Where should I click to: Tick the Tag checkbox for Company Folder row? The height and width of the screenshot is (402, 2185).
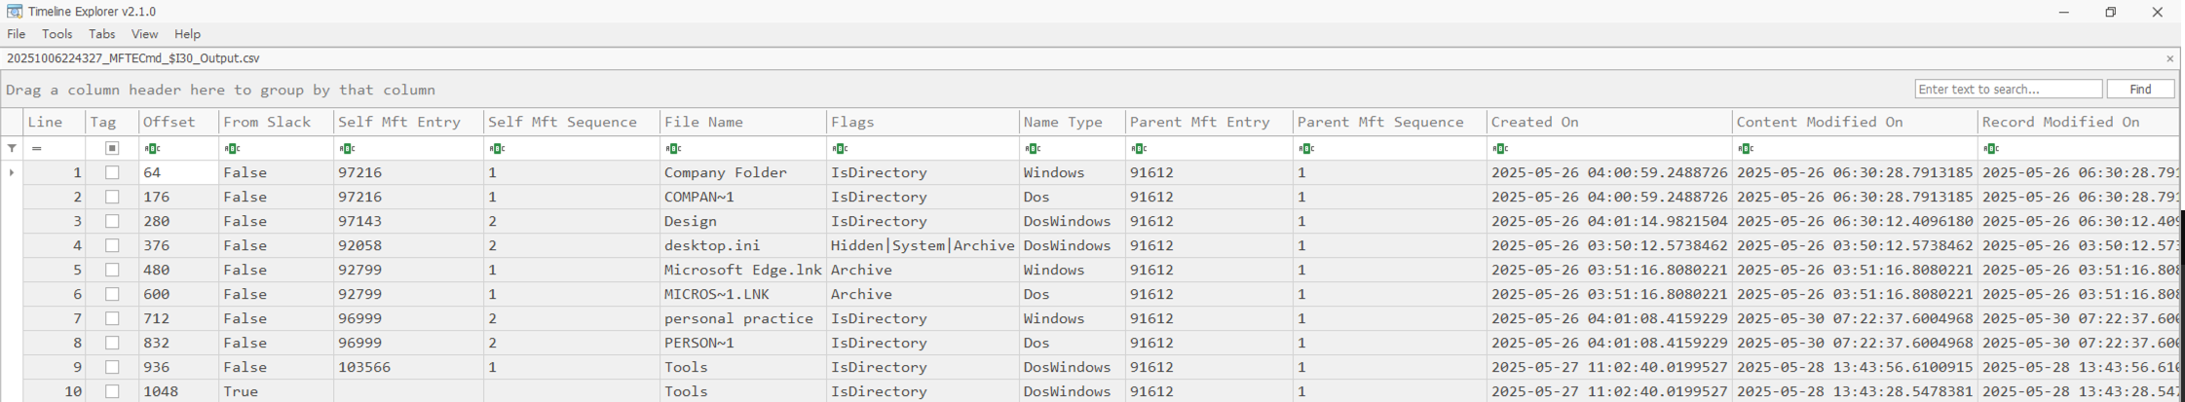pos(112,172)
